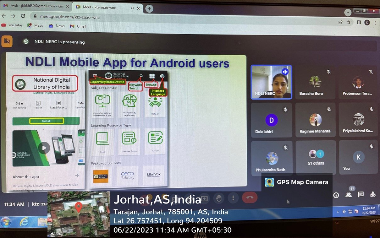Open the Activities panel icon
380x238 pixels.
[x=373, y=194]
